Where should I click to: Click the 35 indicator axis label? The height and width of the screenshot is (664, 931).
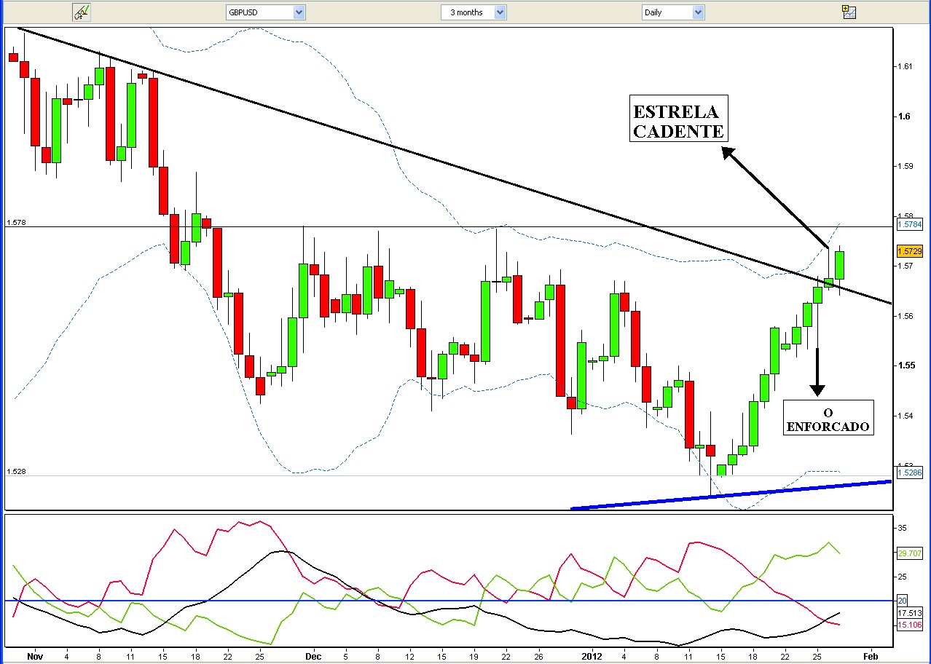coord(903,527)
